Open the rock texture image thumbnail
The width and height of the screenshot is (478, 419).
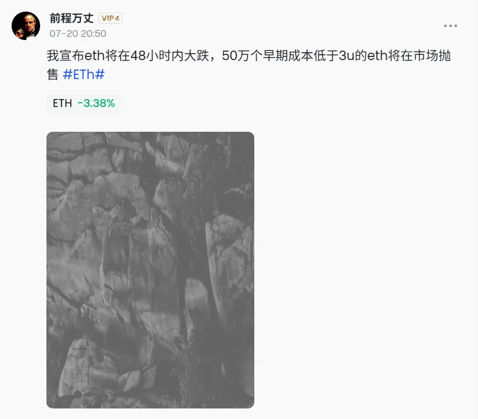click(x=150, y=270)
